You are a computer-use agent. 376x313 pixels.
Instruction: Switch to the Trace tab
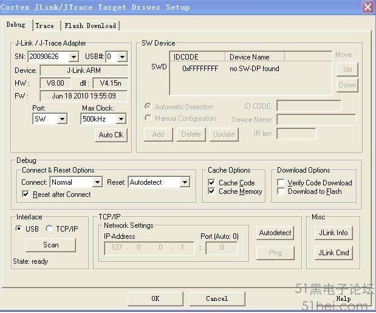[x=45, y=26]
